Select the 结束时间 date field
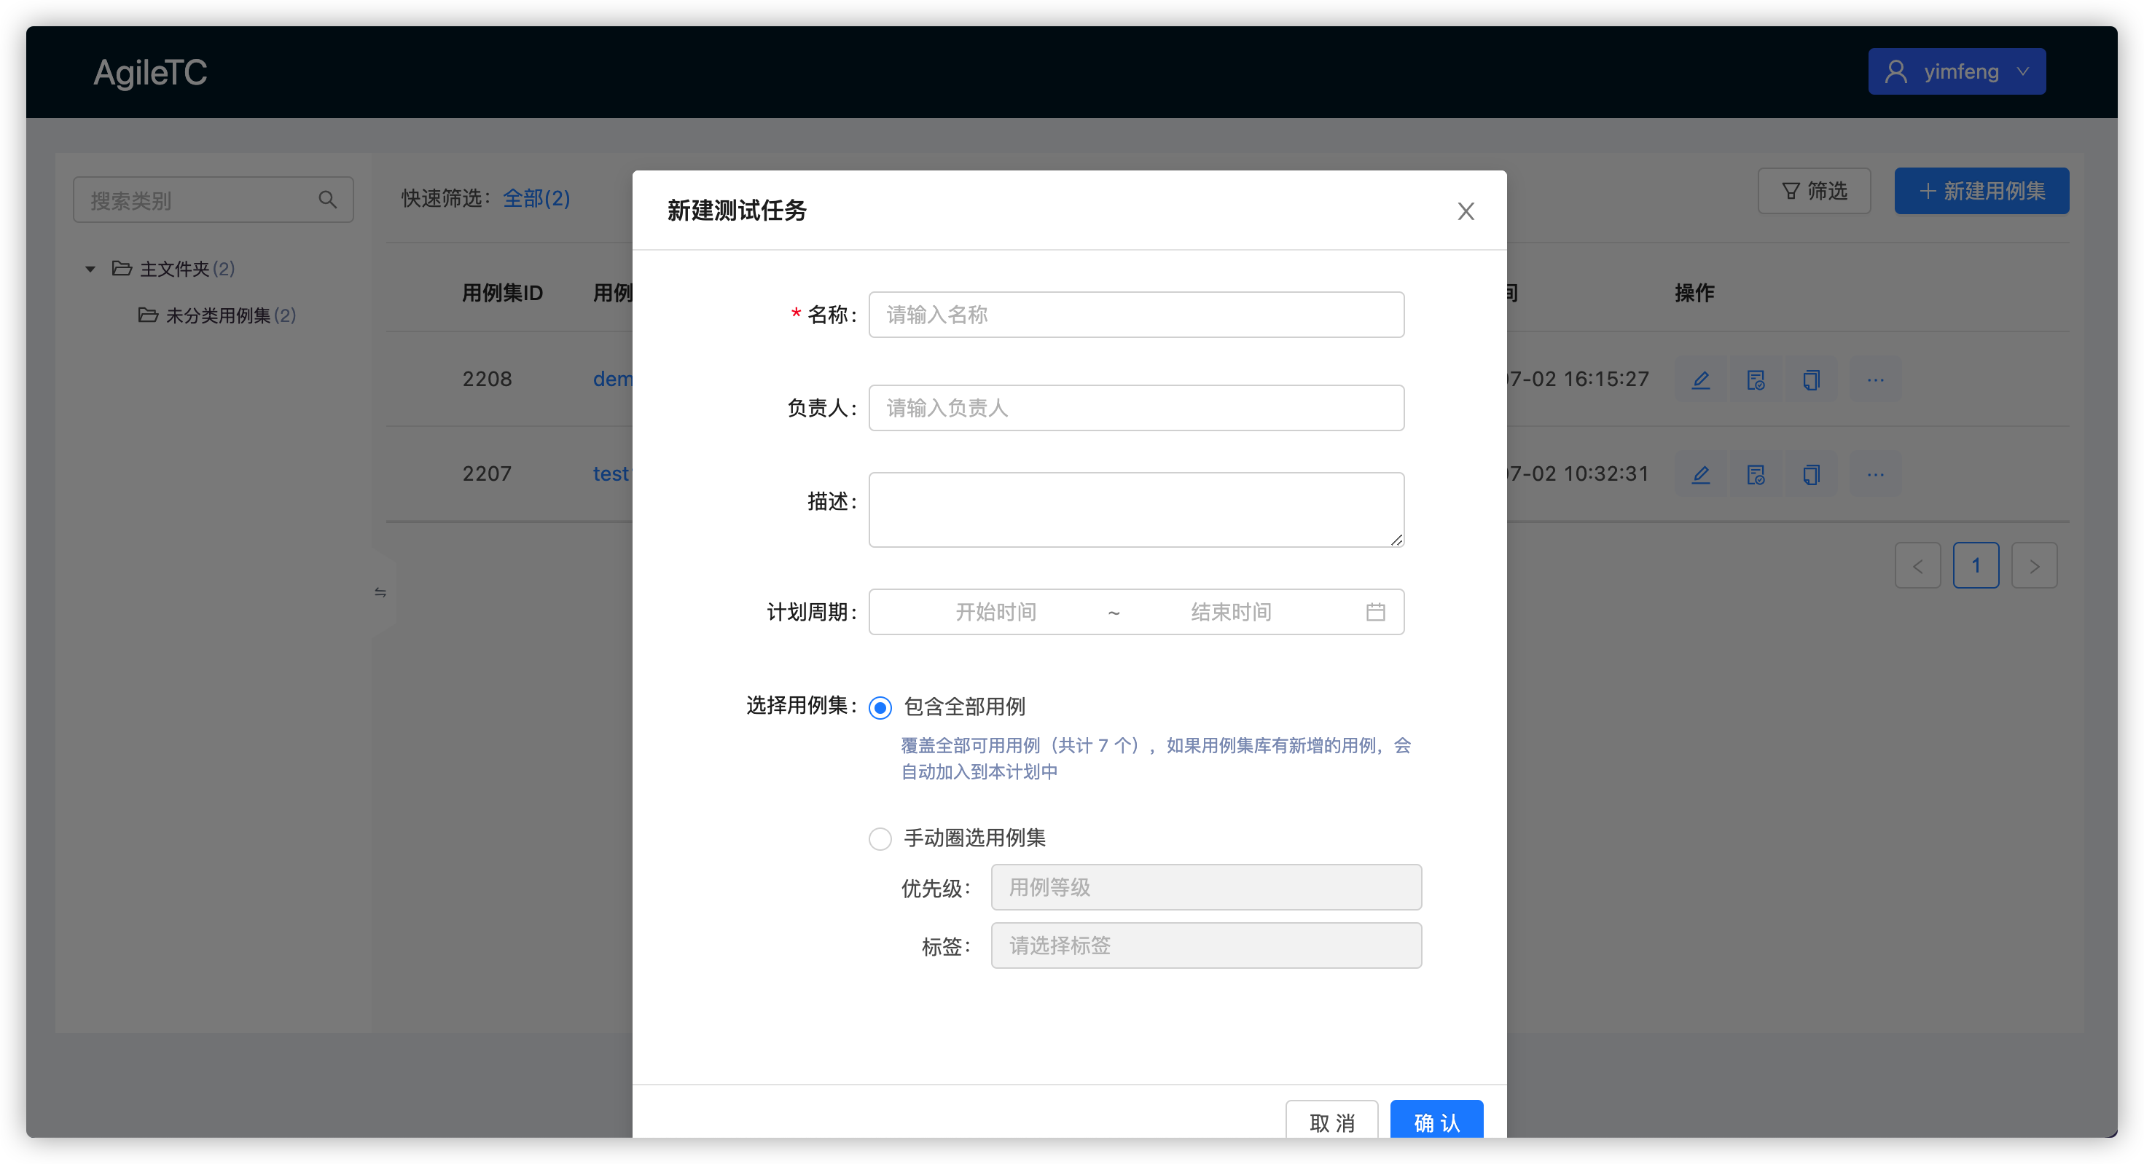The width and height of the screenshot is (2144, 1164). pos(1231,613)
